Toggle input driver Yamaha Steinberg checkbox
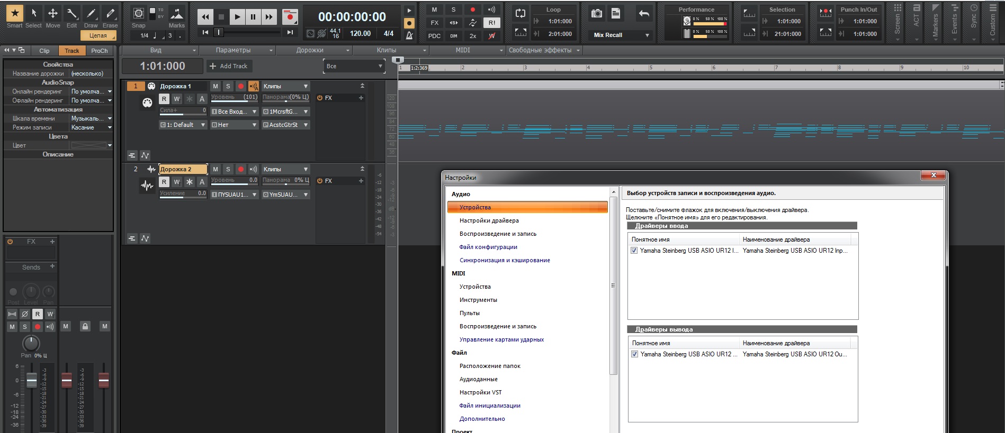 tap(634, 251)
